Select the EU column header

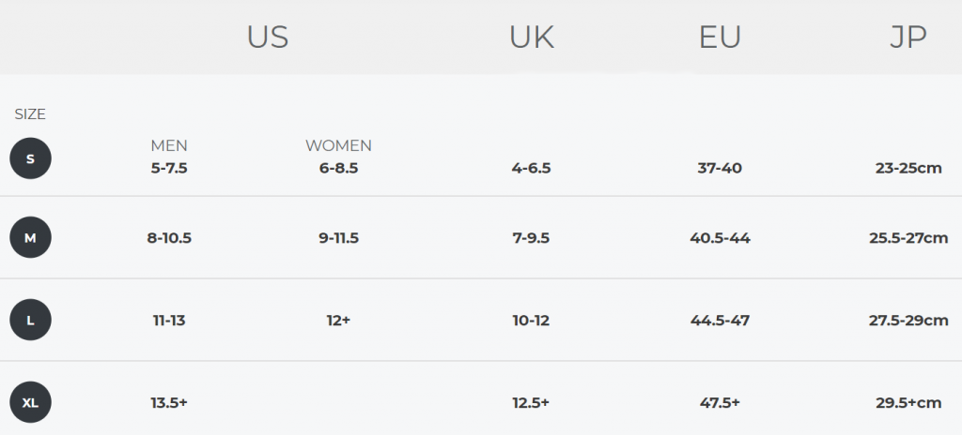(x=720, y=37)
